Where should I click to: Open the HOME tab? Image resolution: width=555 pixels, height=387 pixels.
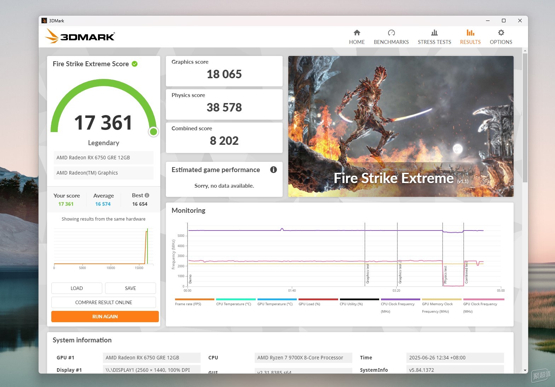357,37
